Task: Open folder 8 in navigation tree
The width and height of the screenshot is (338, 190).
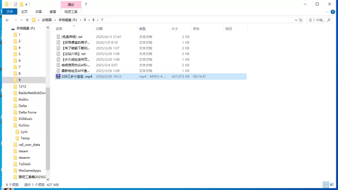Action: pyautogui.click(x=19, y=73)
